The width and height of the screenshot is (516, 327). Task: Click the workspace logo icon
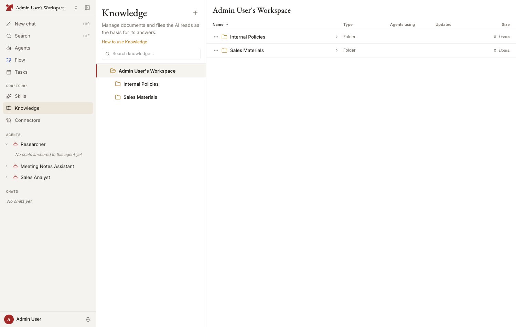tap(9, 8)
